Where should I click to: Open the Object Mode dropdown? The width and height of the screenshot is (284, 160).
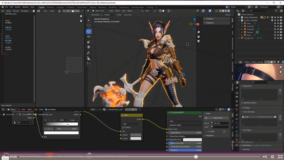point(99,11)
